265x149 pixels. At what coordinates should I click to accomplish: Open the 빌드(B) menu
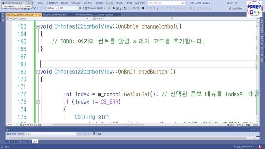click(x=64, y=3)
